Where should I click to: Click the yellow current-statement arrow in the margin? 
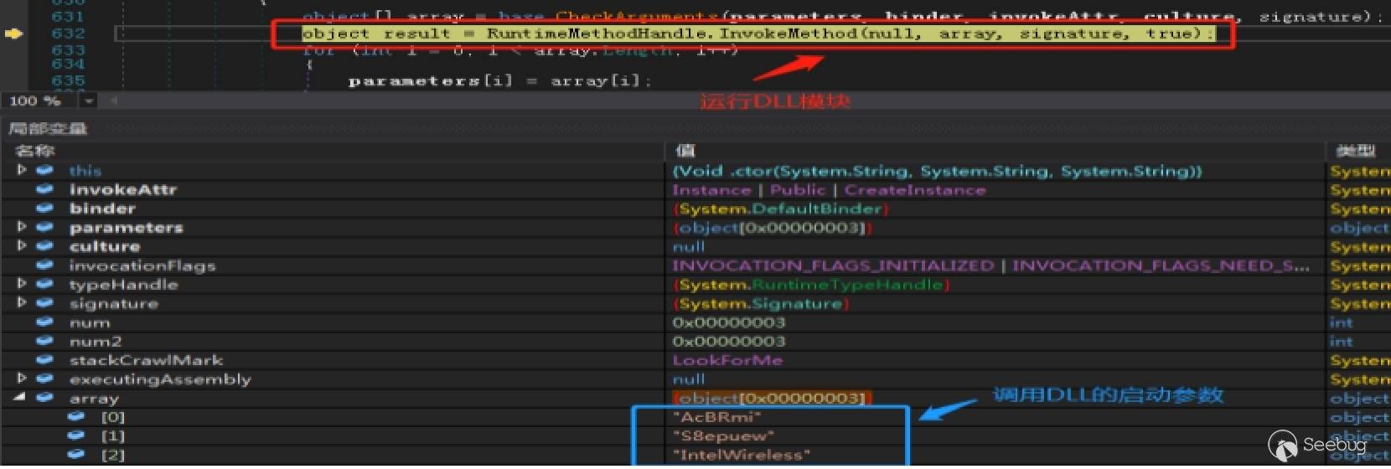click(x=13, y=33)
